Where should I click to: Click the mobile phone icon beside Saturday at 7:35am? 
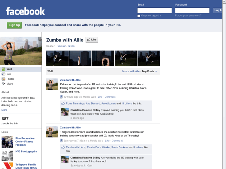point(61,140)
